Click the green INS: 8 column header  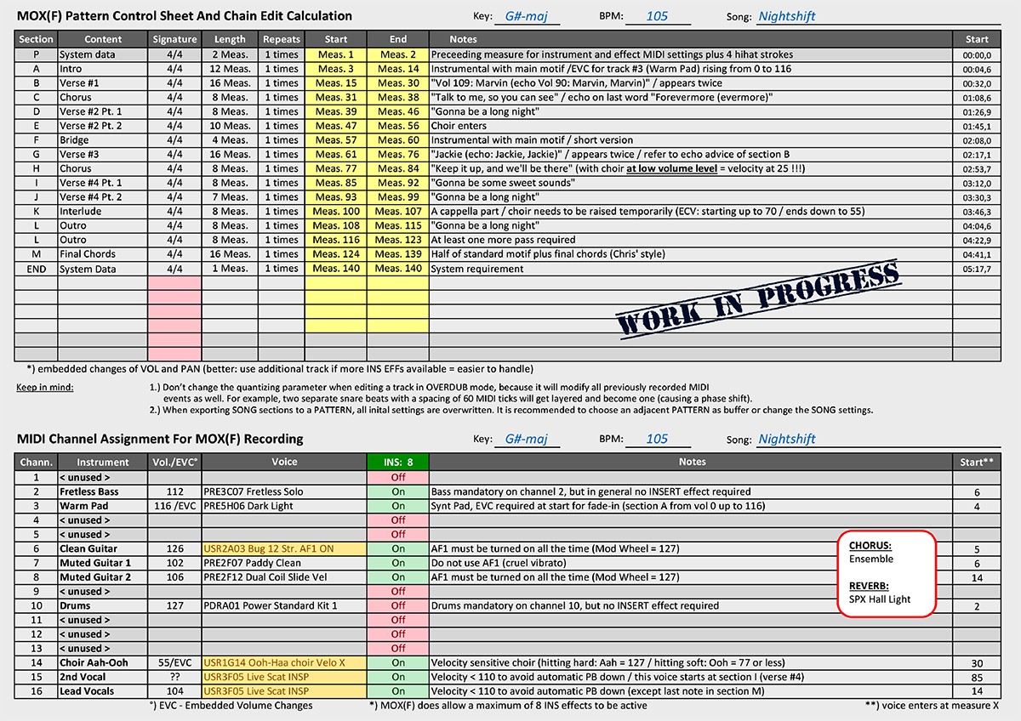397,462
